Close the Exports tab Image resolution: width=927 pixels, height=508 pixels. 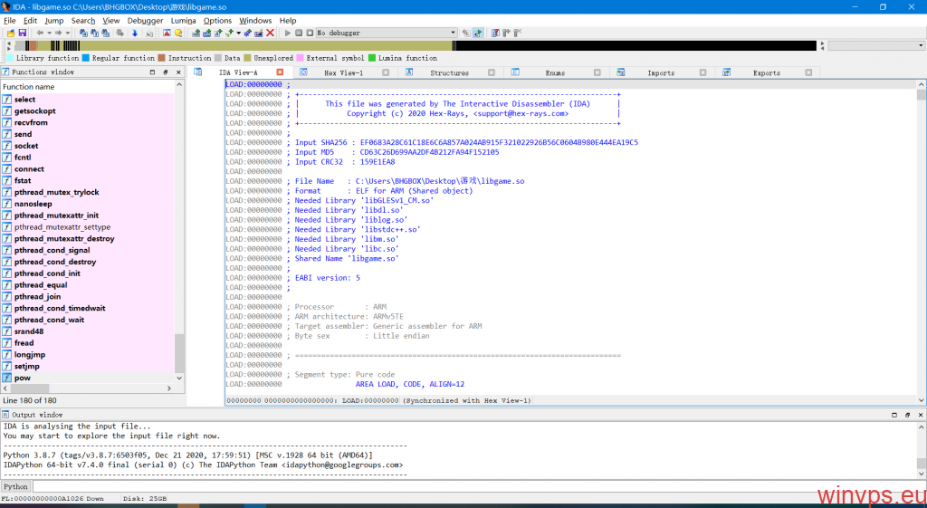(808, 72)
